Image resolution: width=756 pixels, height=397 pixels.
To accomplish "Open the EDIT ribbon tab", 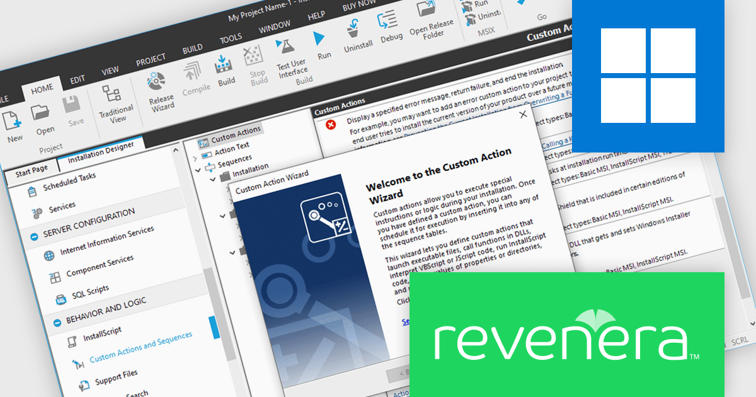I will tap(77, 80).
